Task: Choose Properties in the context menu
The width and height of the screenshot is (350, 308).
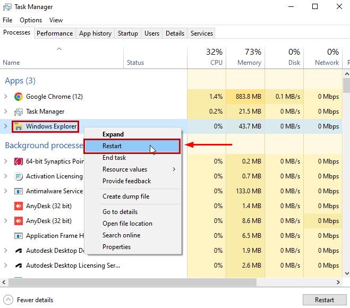Action: 133,247
